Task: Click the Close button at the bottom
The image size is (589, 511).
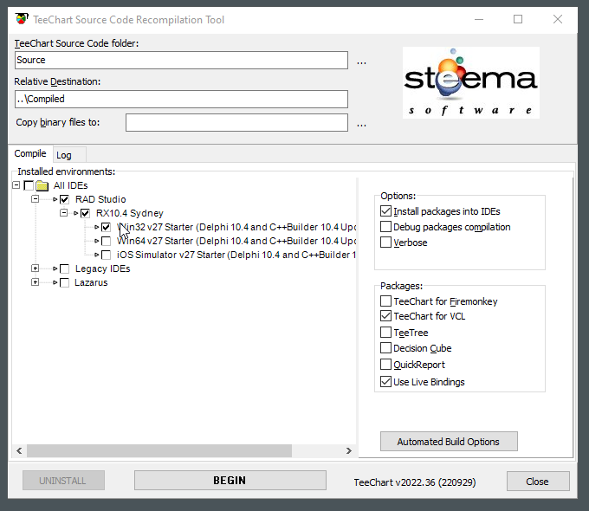Action: click(x=538, y=482)
